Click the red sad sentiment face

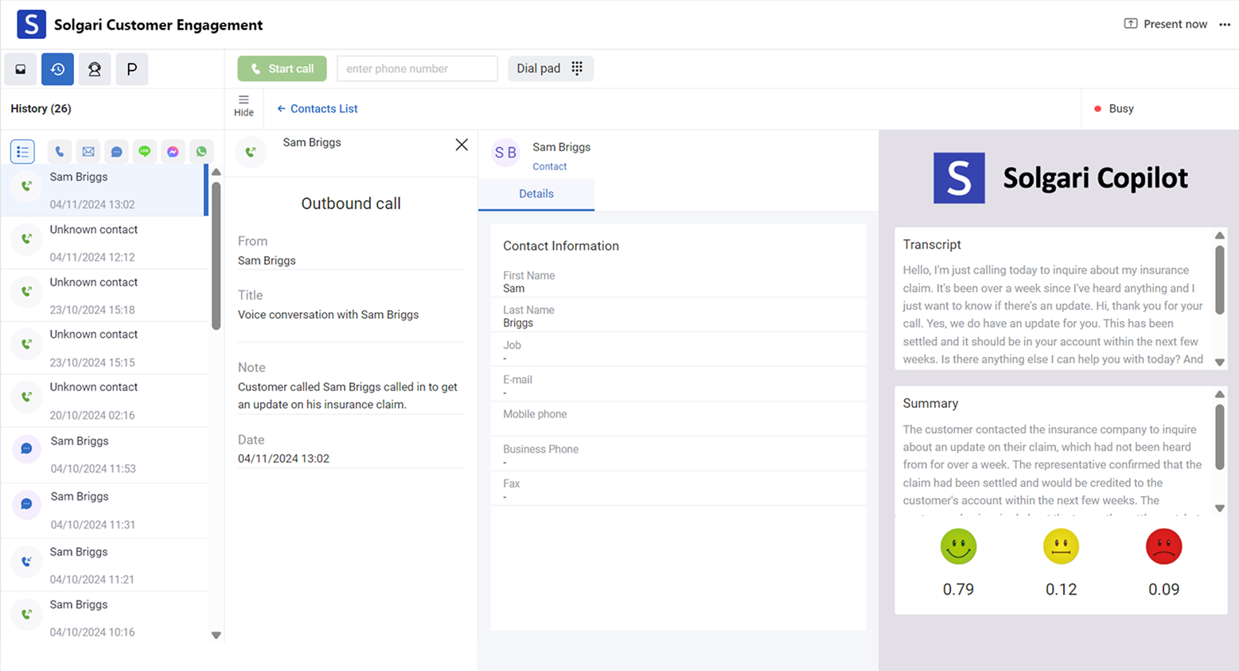1163,547
